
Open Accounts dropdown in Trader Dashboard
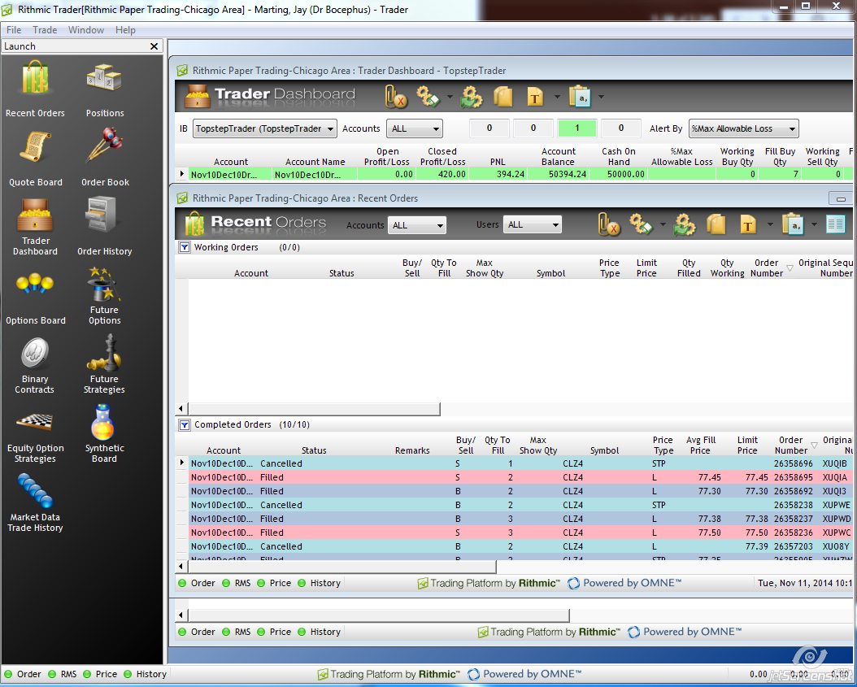(415, 129)
